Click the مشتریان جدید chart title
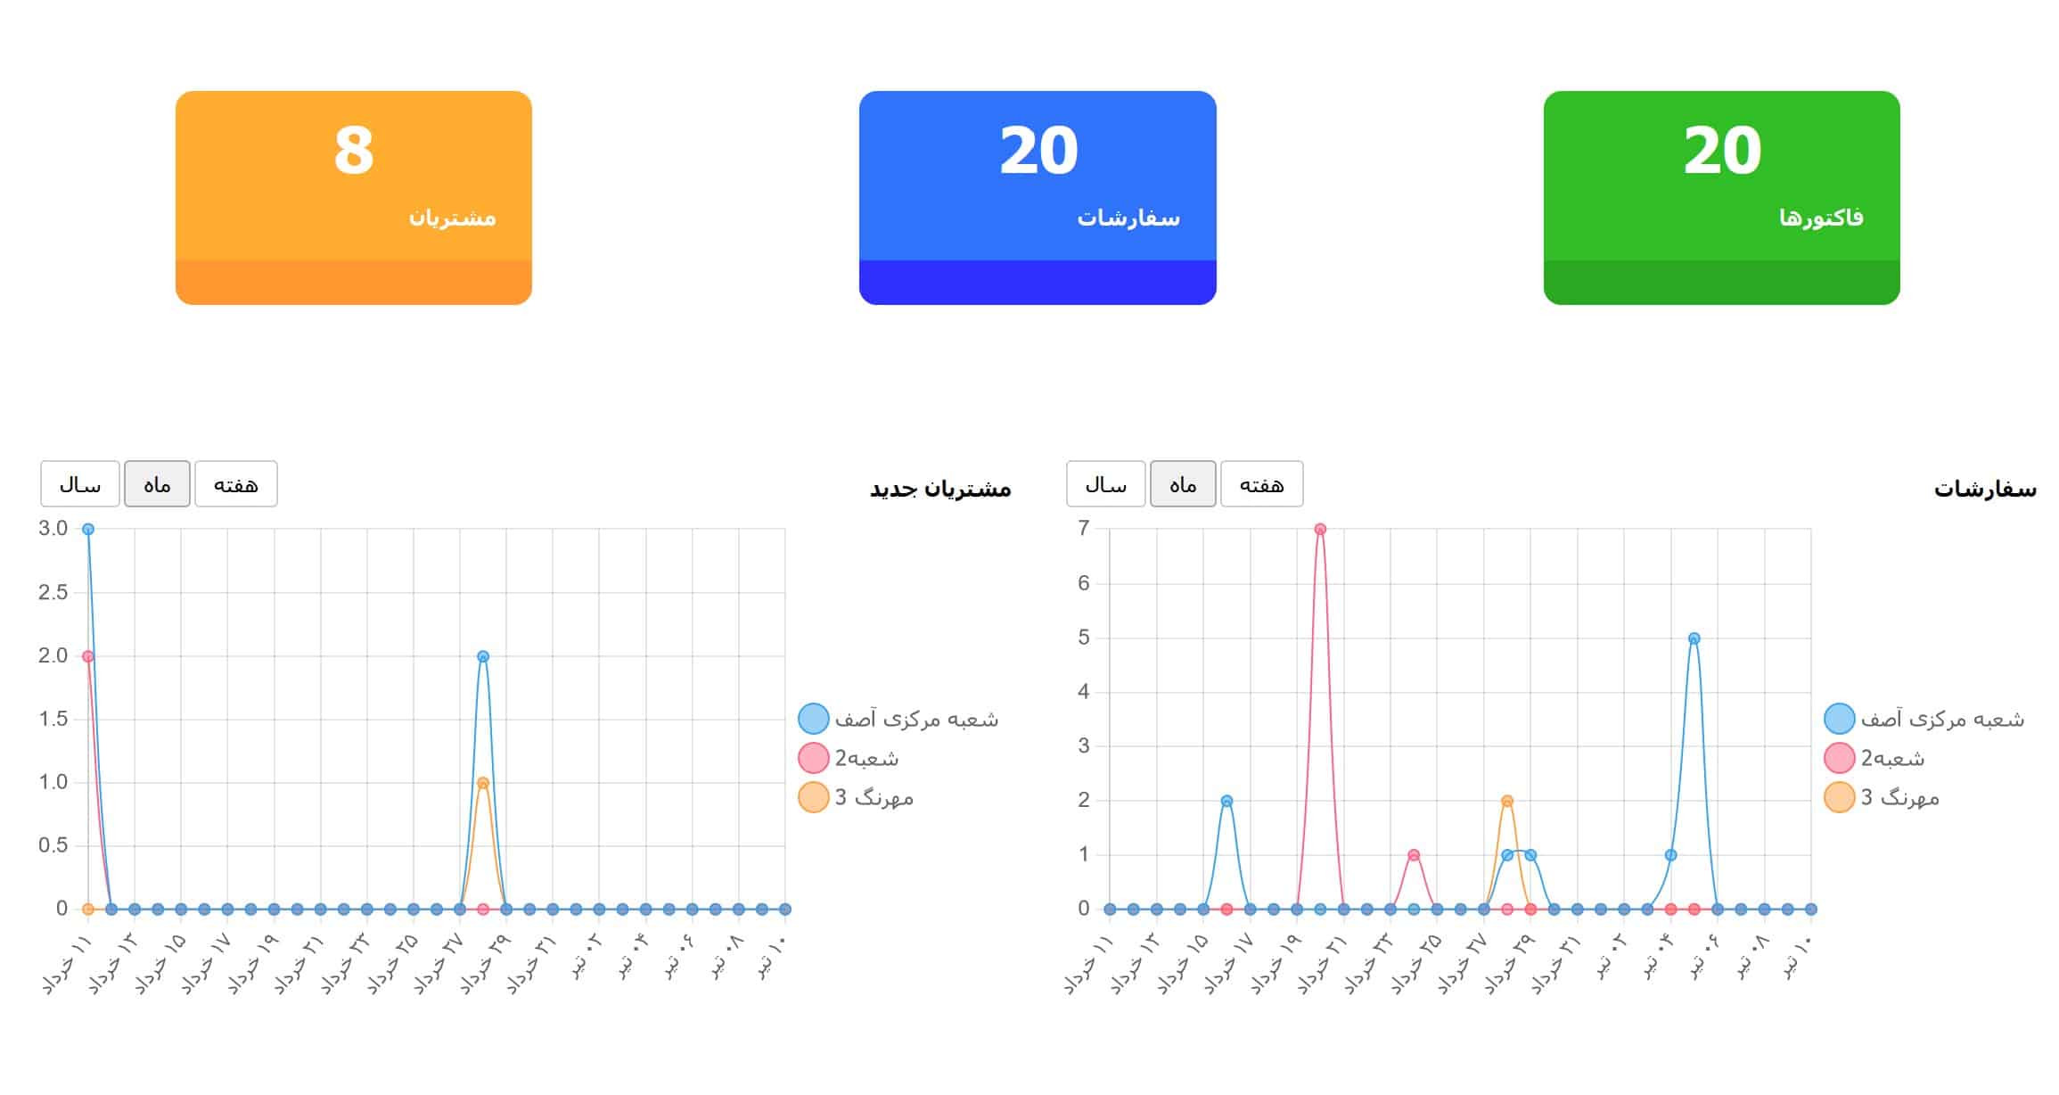2059x1095 pixels. click(x=940, y=489)
